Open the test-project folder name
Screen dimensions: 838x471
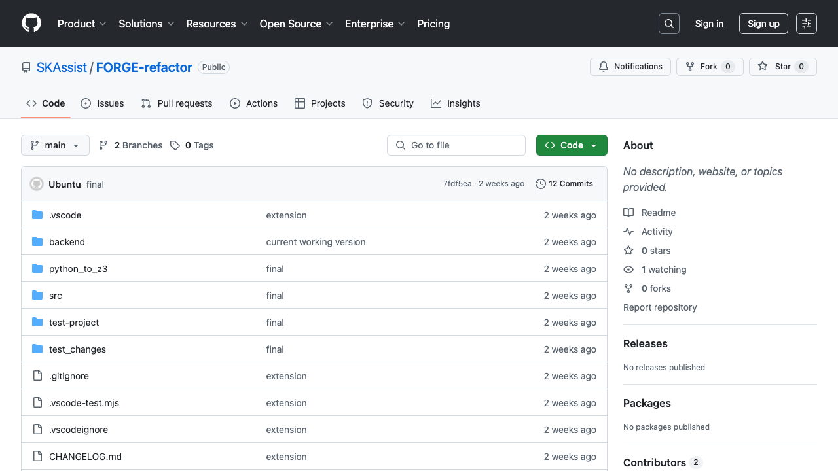point(74,323)
